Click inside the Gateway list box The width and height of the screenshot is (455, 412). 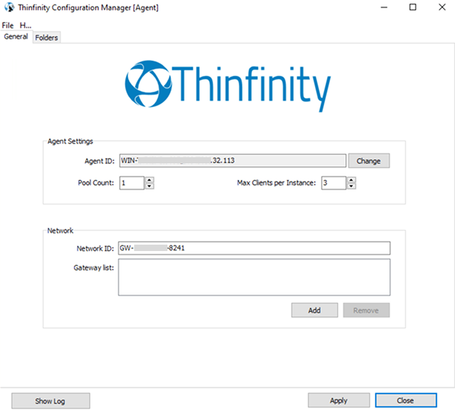[254, 277]
